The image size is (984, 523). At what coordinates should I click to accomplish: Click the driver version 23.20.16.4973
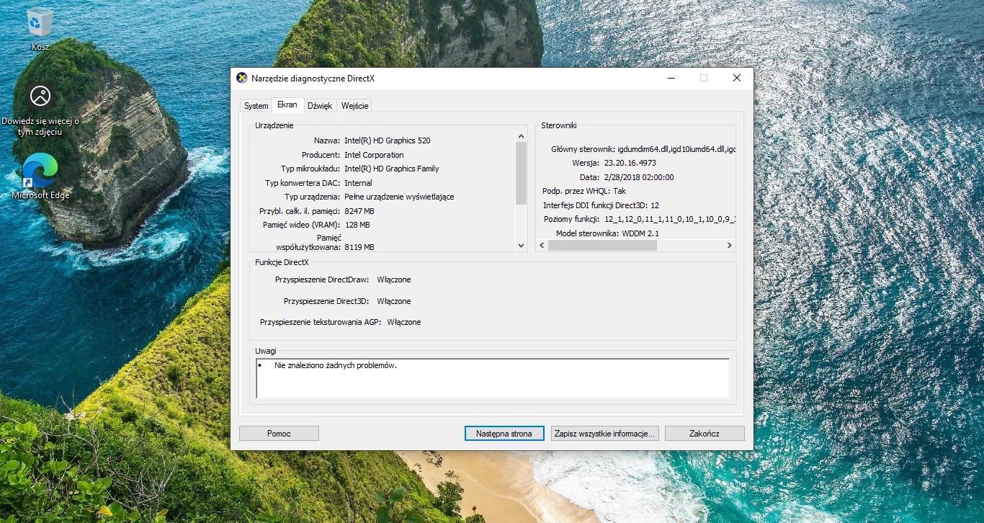630,163
